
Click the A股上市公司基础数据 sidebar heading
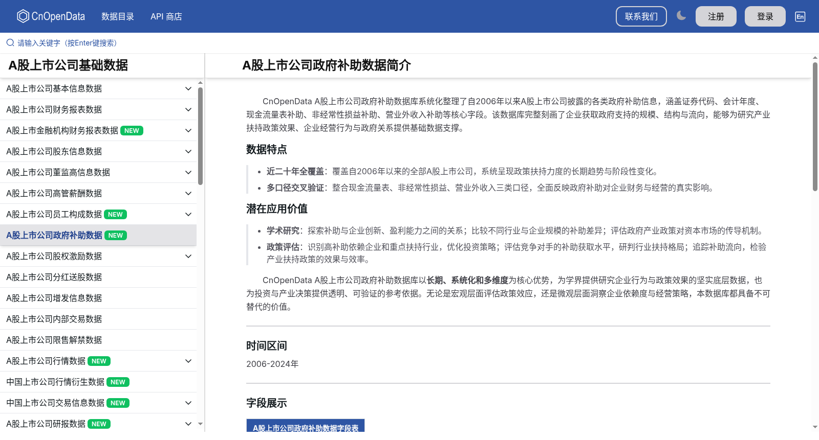(x=68, y=65)
